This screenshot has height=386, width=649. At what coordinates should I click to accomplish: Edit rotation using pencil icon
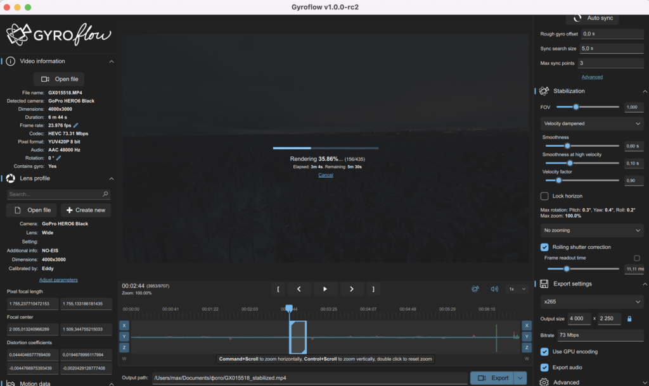[59, 158]
